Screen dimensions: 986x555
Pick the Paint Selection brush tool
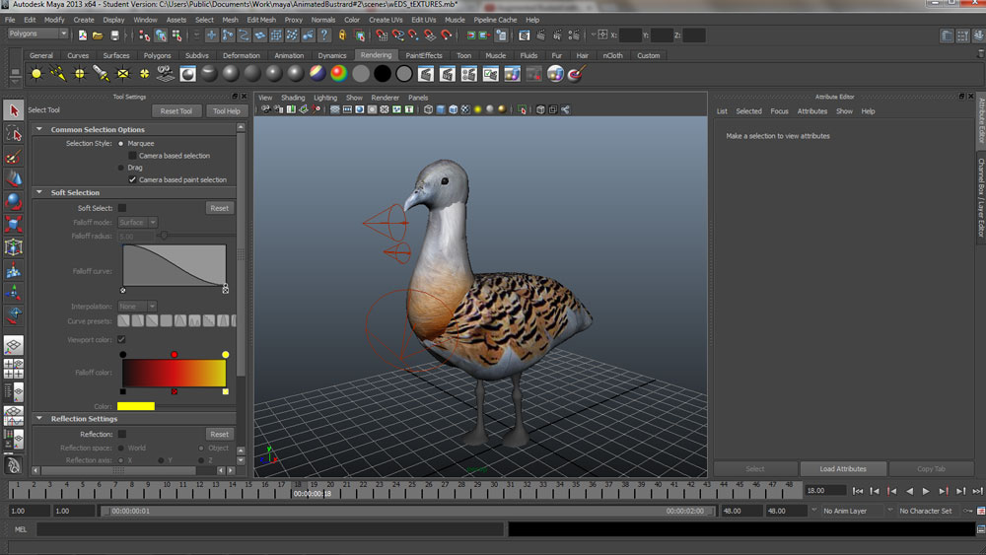pos(14,156)
